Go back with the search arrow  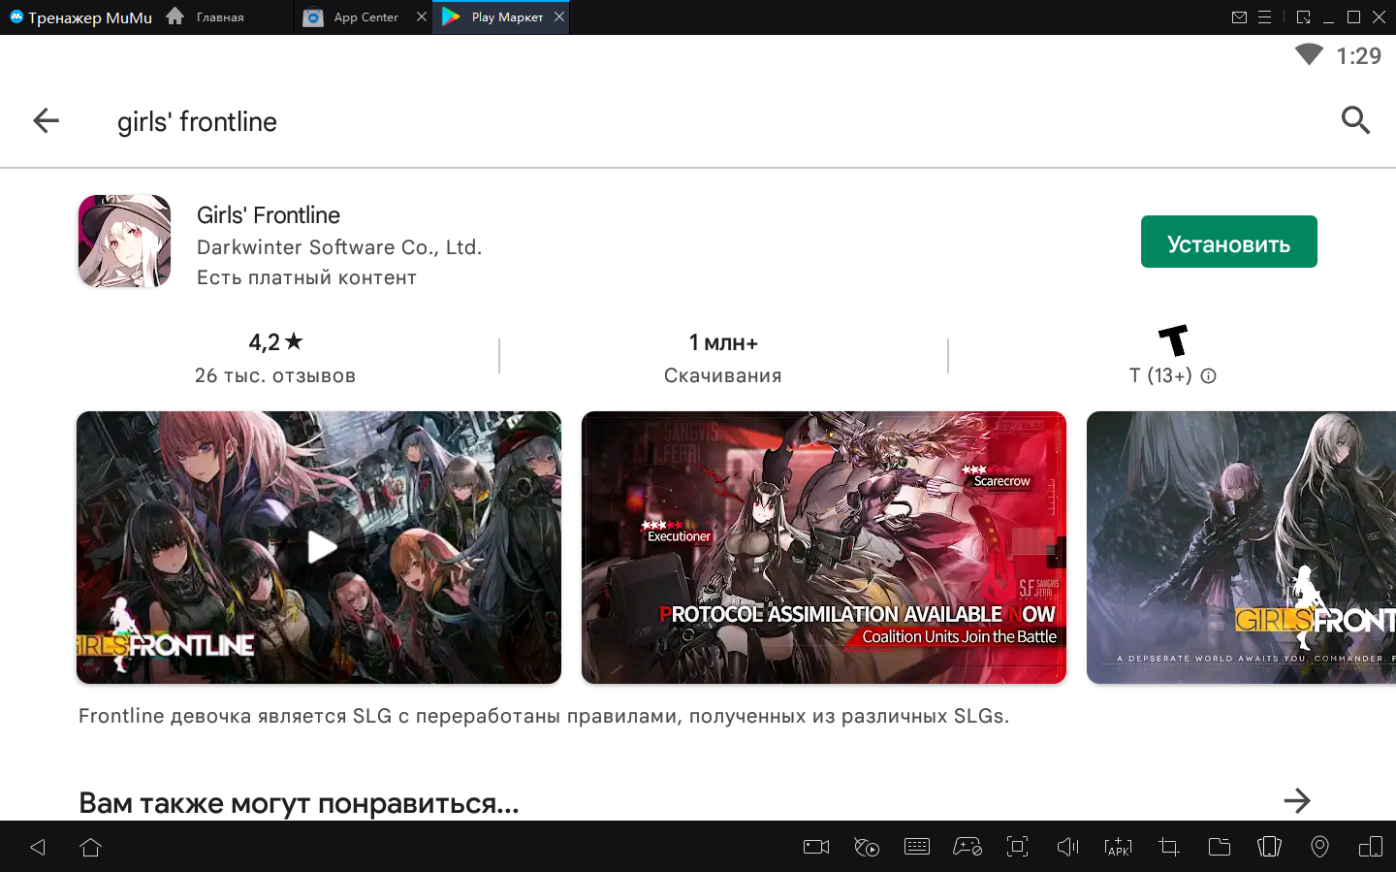point(46,120)
